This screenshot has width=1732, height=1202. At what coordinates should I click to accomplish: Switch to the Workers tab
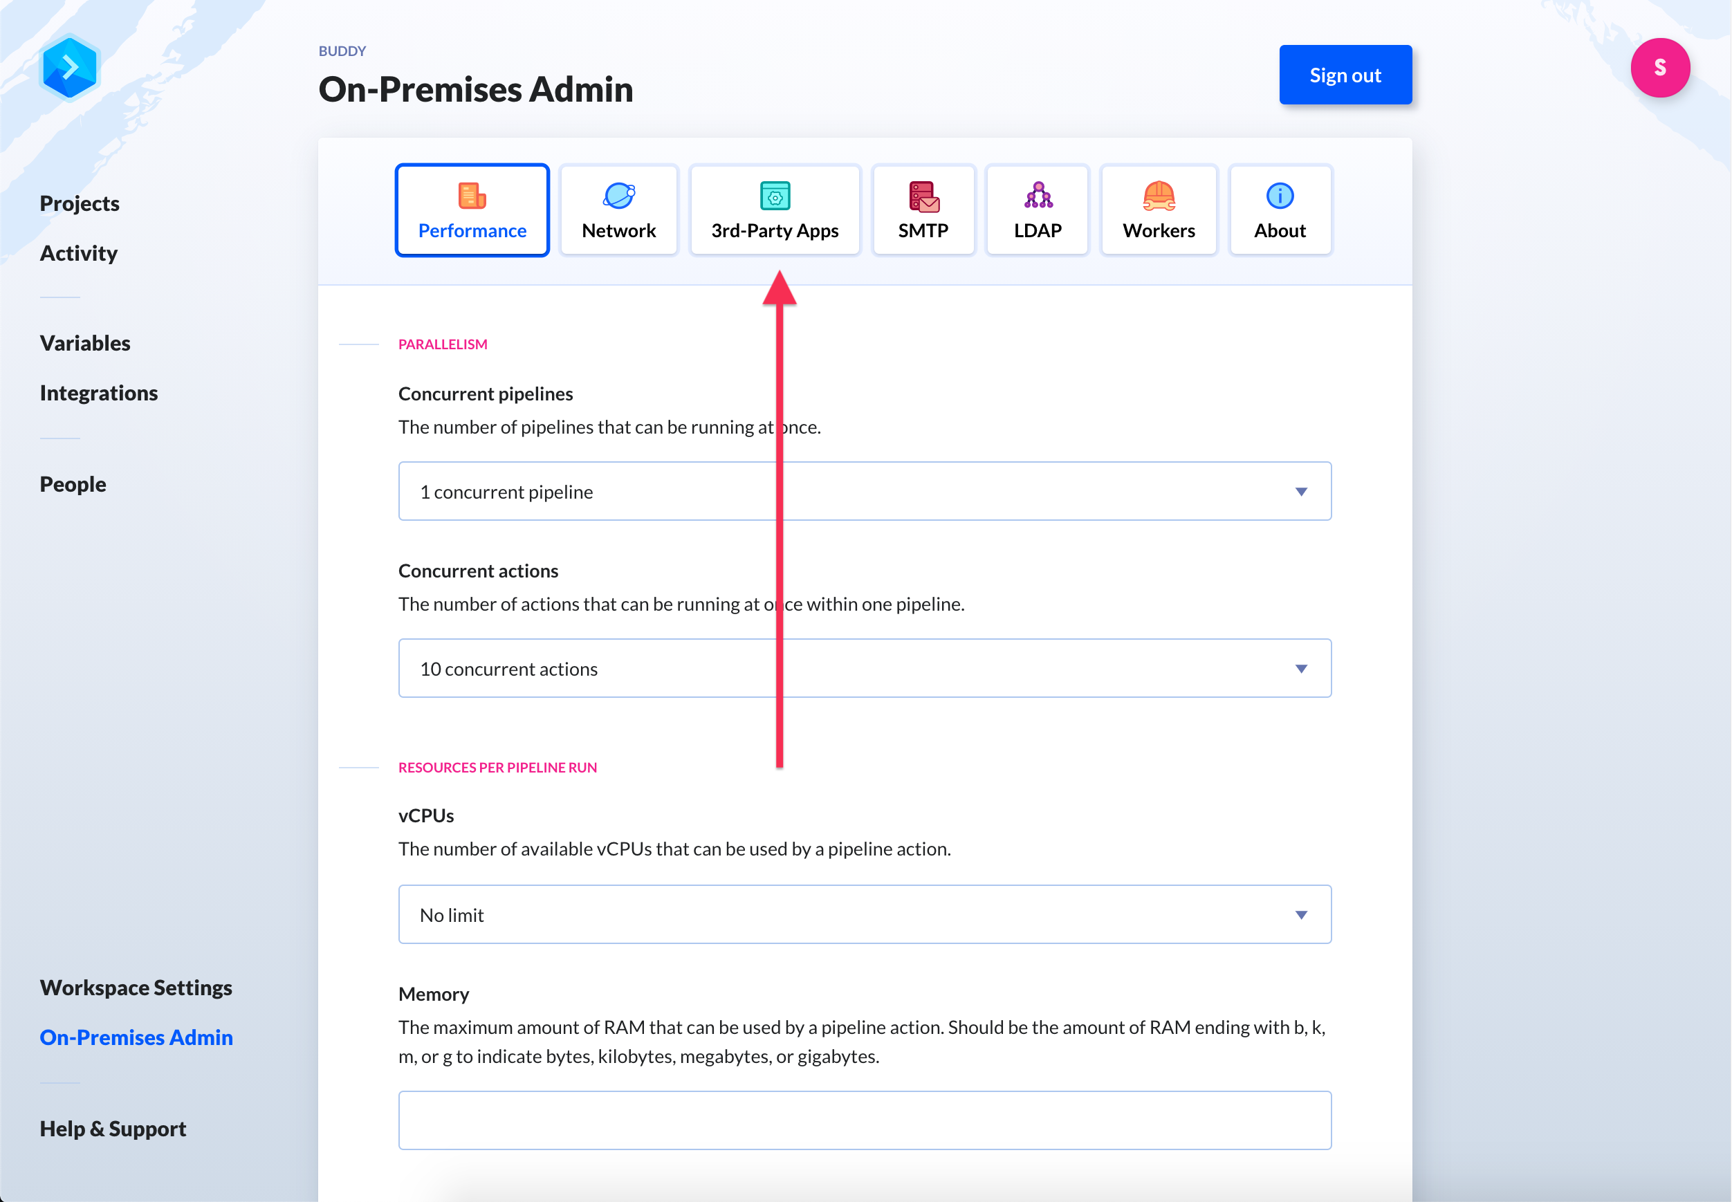click(x=1157, y=210)
